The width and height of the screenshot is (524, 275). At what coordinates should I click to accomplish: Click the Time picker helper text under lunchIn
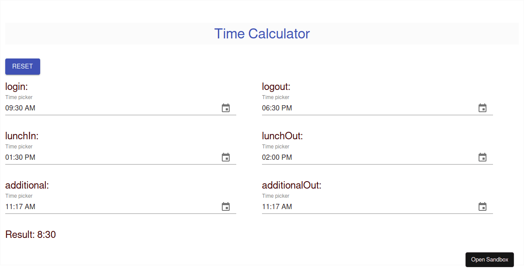19,147
